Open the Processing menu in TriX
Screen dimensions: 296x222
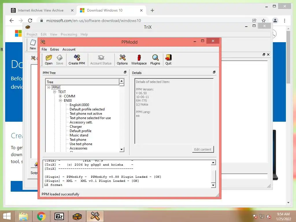[69, 34]
